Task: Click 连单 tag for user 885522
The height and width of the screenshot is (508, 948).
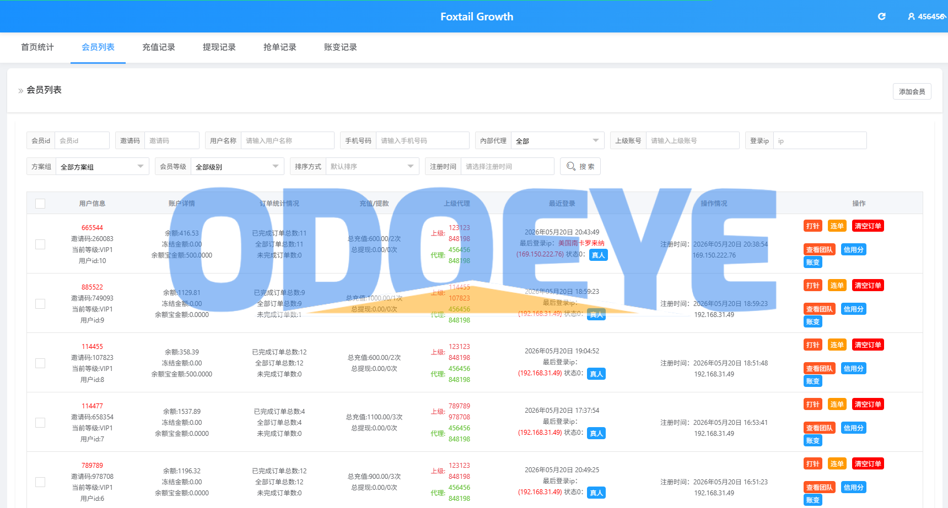Action: coord(837,286)
